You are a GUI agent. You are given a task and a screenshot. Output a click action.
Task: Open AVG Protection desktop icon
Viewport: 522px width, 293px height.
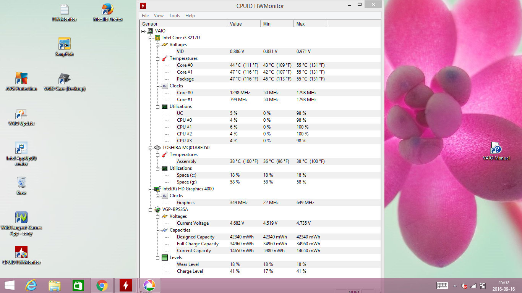21,82
